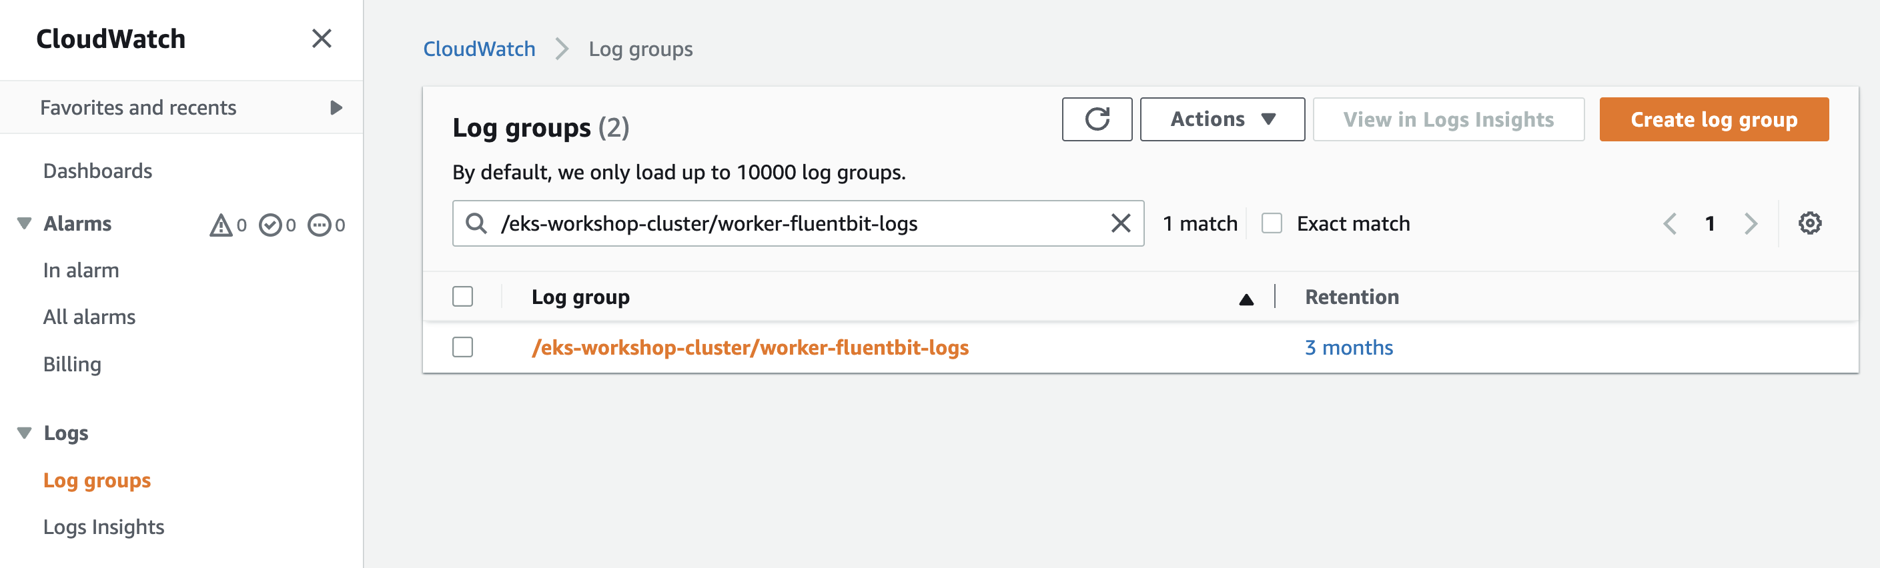
Task: Click the Alarms section label
Action: pos(77,223)
